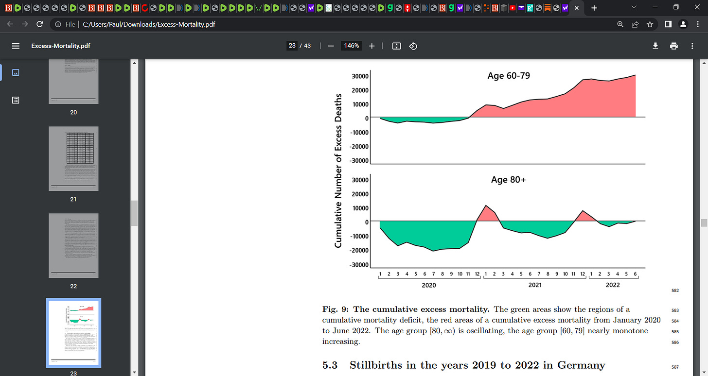The image size is (708, 376).
Task: Download the Excess-Mortality PDF
Action: coord(655,46)
